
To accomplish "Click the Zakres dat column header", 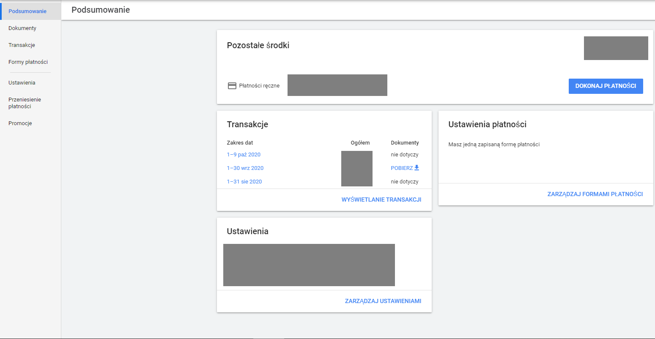I will coord(240,143).
